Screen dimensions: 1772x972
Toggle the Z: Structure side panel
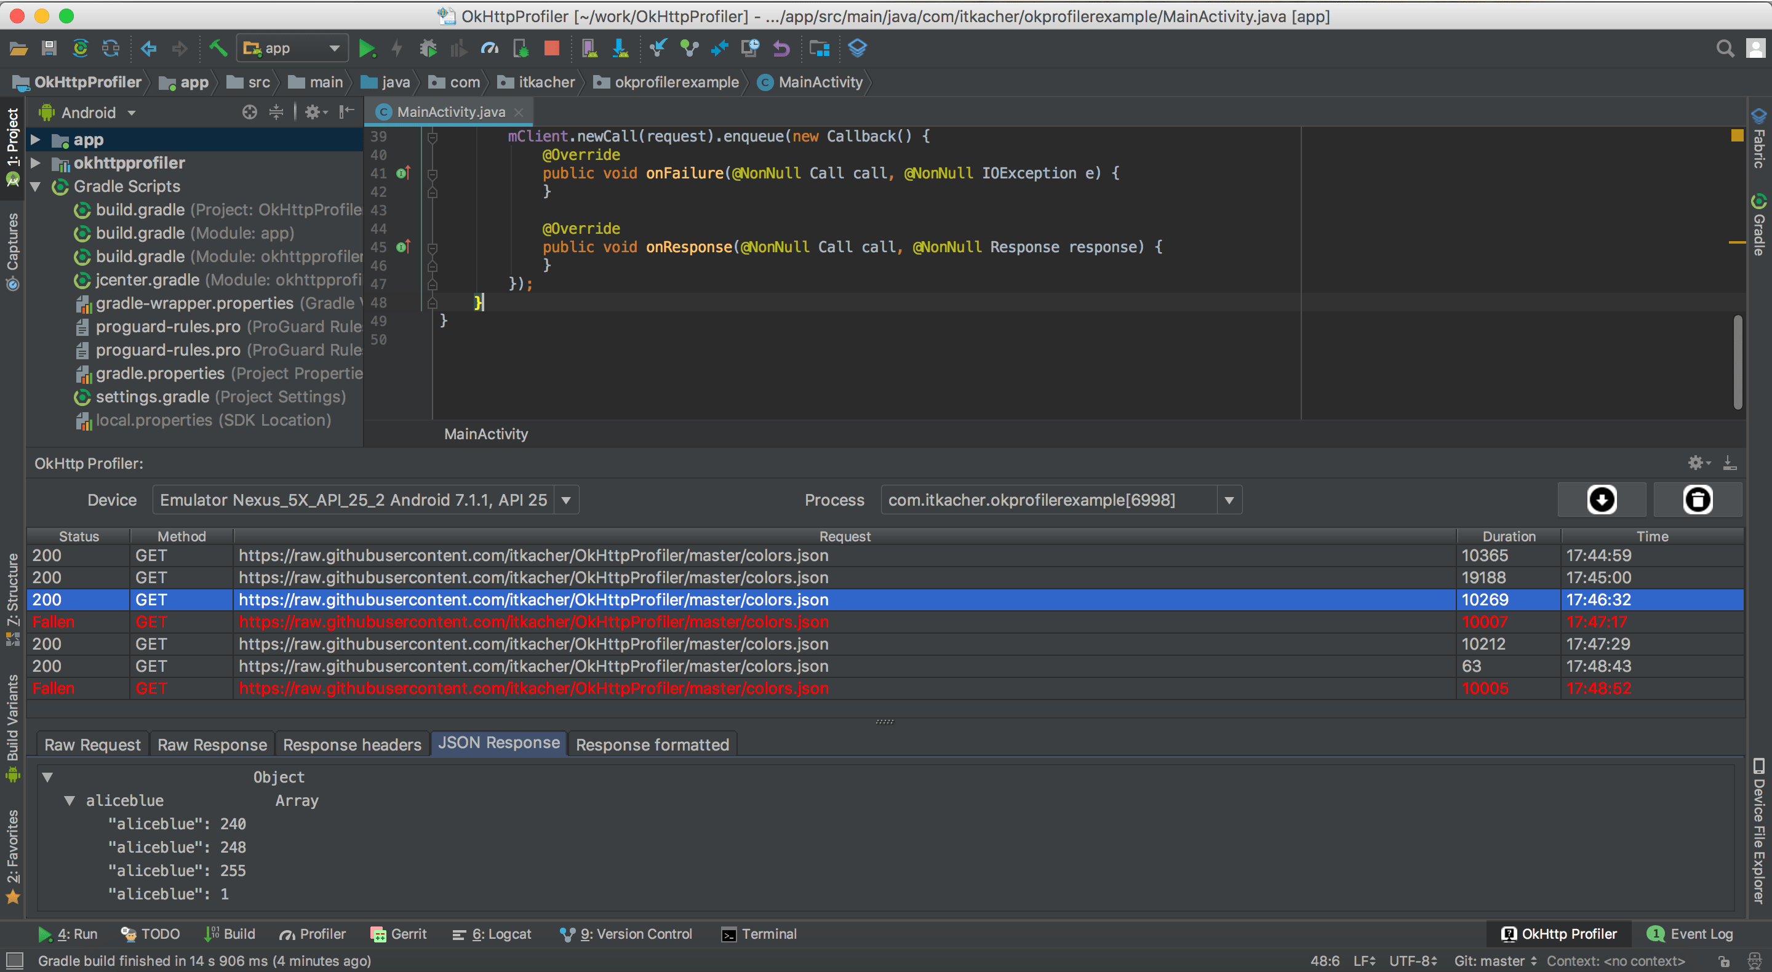[x=12, y=599]
